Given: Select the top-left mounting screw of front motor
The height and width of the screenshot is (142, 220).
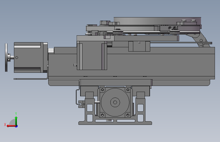Looking at the screenshot, I should click(103, 90).
